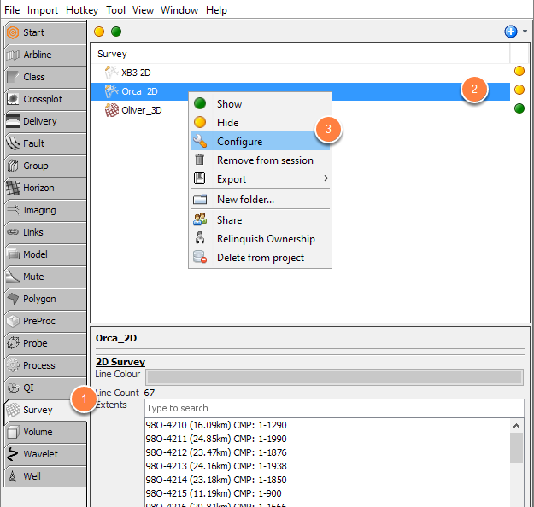This screenshot has height=507, width=534.
Task: Click the yellow hide-all circle in toolbar
Action: tap(99, 32)
